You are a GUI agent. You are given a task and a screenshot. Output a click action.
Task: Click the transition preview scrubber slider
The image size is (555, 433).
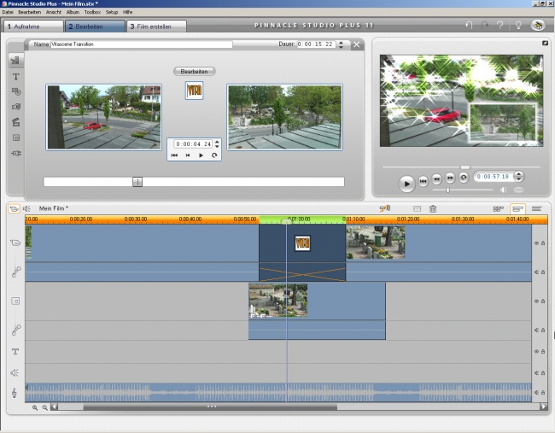click(137, 182)
